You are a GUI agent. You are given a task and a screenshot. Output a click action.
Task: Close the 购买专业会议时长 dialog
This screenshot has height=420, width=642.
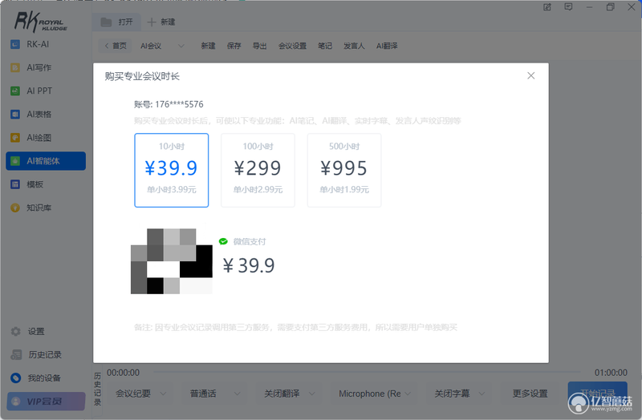[x=531, y=75]
